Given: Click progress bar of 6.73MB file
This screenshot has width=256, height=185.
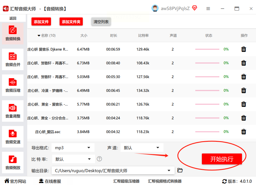Looking at the screenshot, I should [x=207, y=63].
